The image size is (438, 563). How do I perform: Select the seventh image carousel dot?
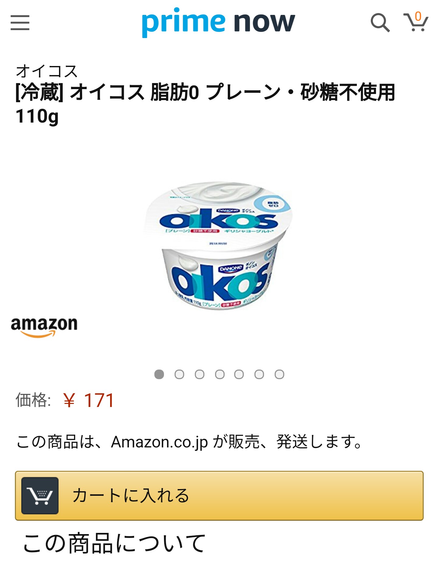279,374
